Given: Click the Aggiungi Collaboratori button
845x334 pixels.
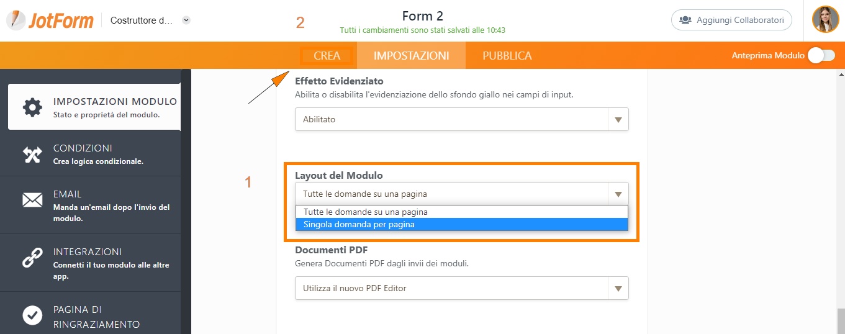Looking at the screenshot, I should (x=732, y=20).
